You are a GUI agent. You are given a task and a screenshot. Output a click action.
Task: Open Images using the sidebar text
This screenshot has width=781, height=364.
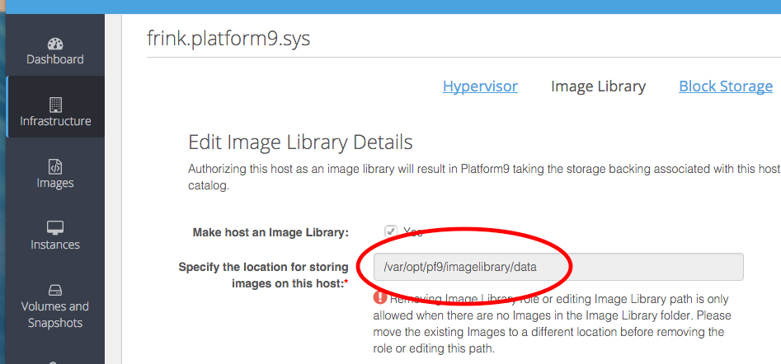point(55,183)
